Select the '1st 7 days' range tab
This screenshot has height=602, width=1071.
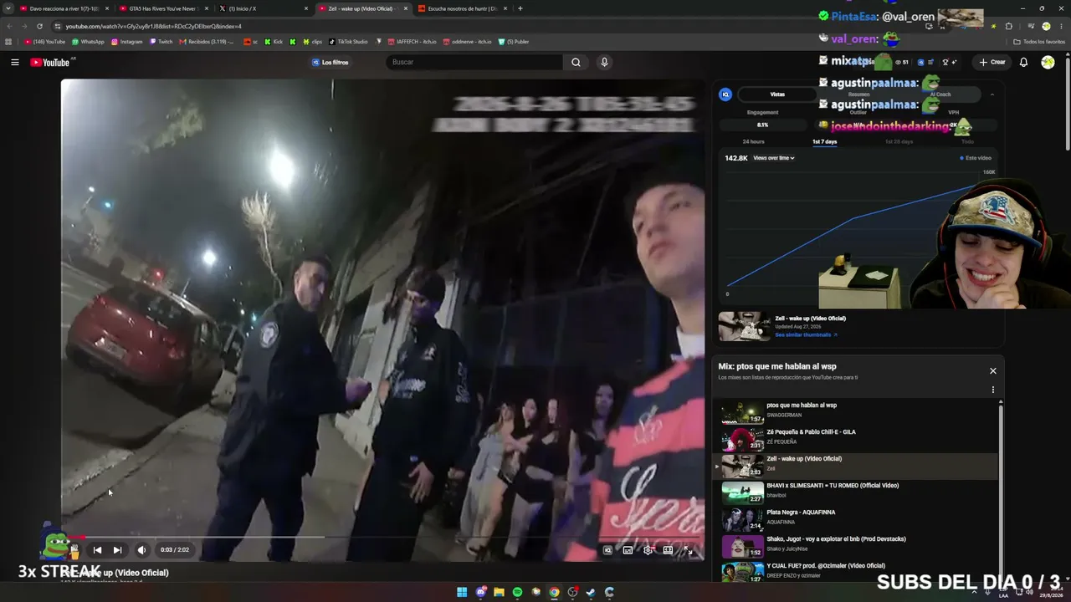[825, 141]
